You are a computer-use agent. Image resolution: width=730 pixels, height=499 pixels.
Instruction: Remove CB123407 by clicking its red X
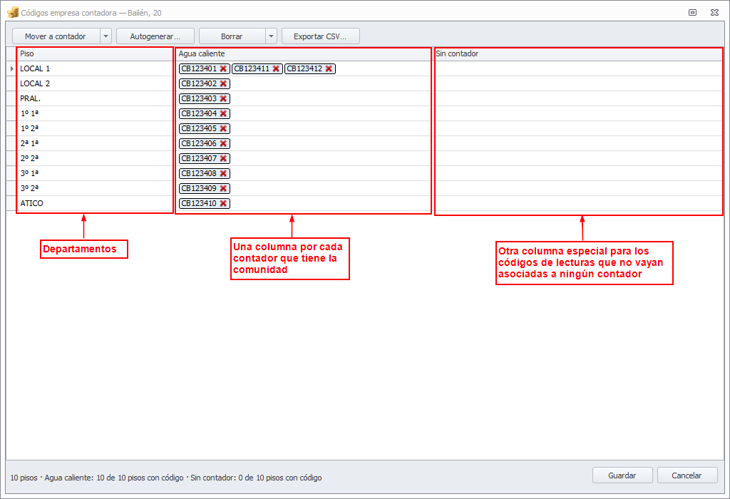tap(223, 158)
